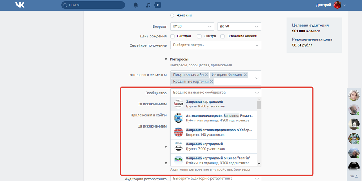Select Заправка картриджей group with 7 000 участников
This screenshot has height=181, width=362.
[214, 146]
